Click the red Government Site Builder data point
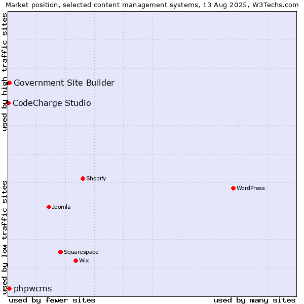Viewport: 304px width, 304px height. (9, 83)
